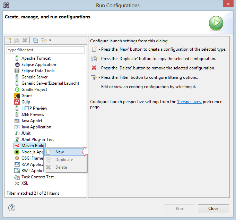This screenshot has height=220, width=236.
Task: Click the OSGi Framework icon
Action: point(17,158)
